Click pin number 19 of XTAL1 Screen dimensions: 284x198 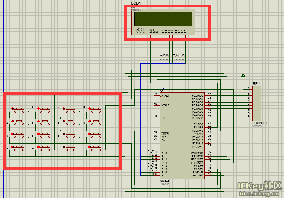[155, 94]
